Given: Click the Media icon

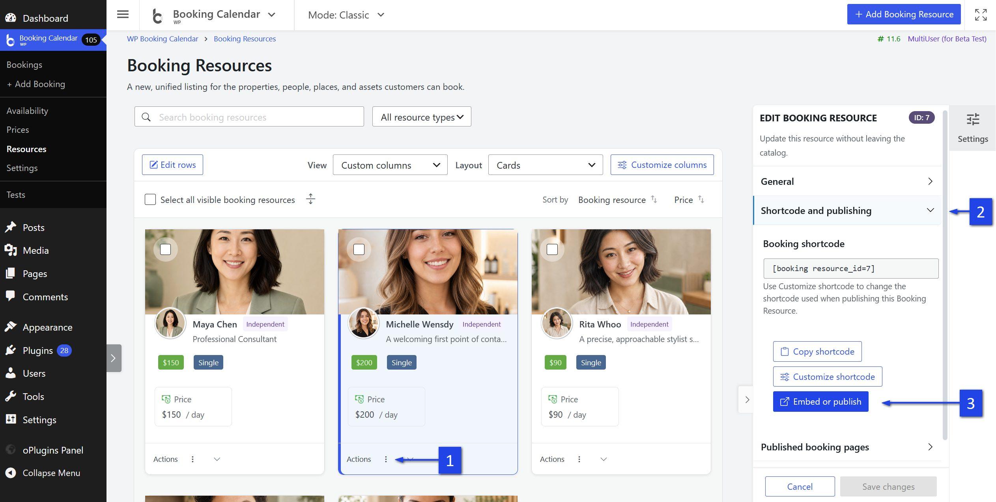Looking at the screenshot, I should (x=11, y=250).
